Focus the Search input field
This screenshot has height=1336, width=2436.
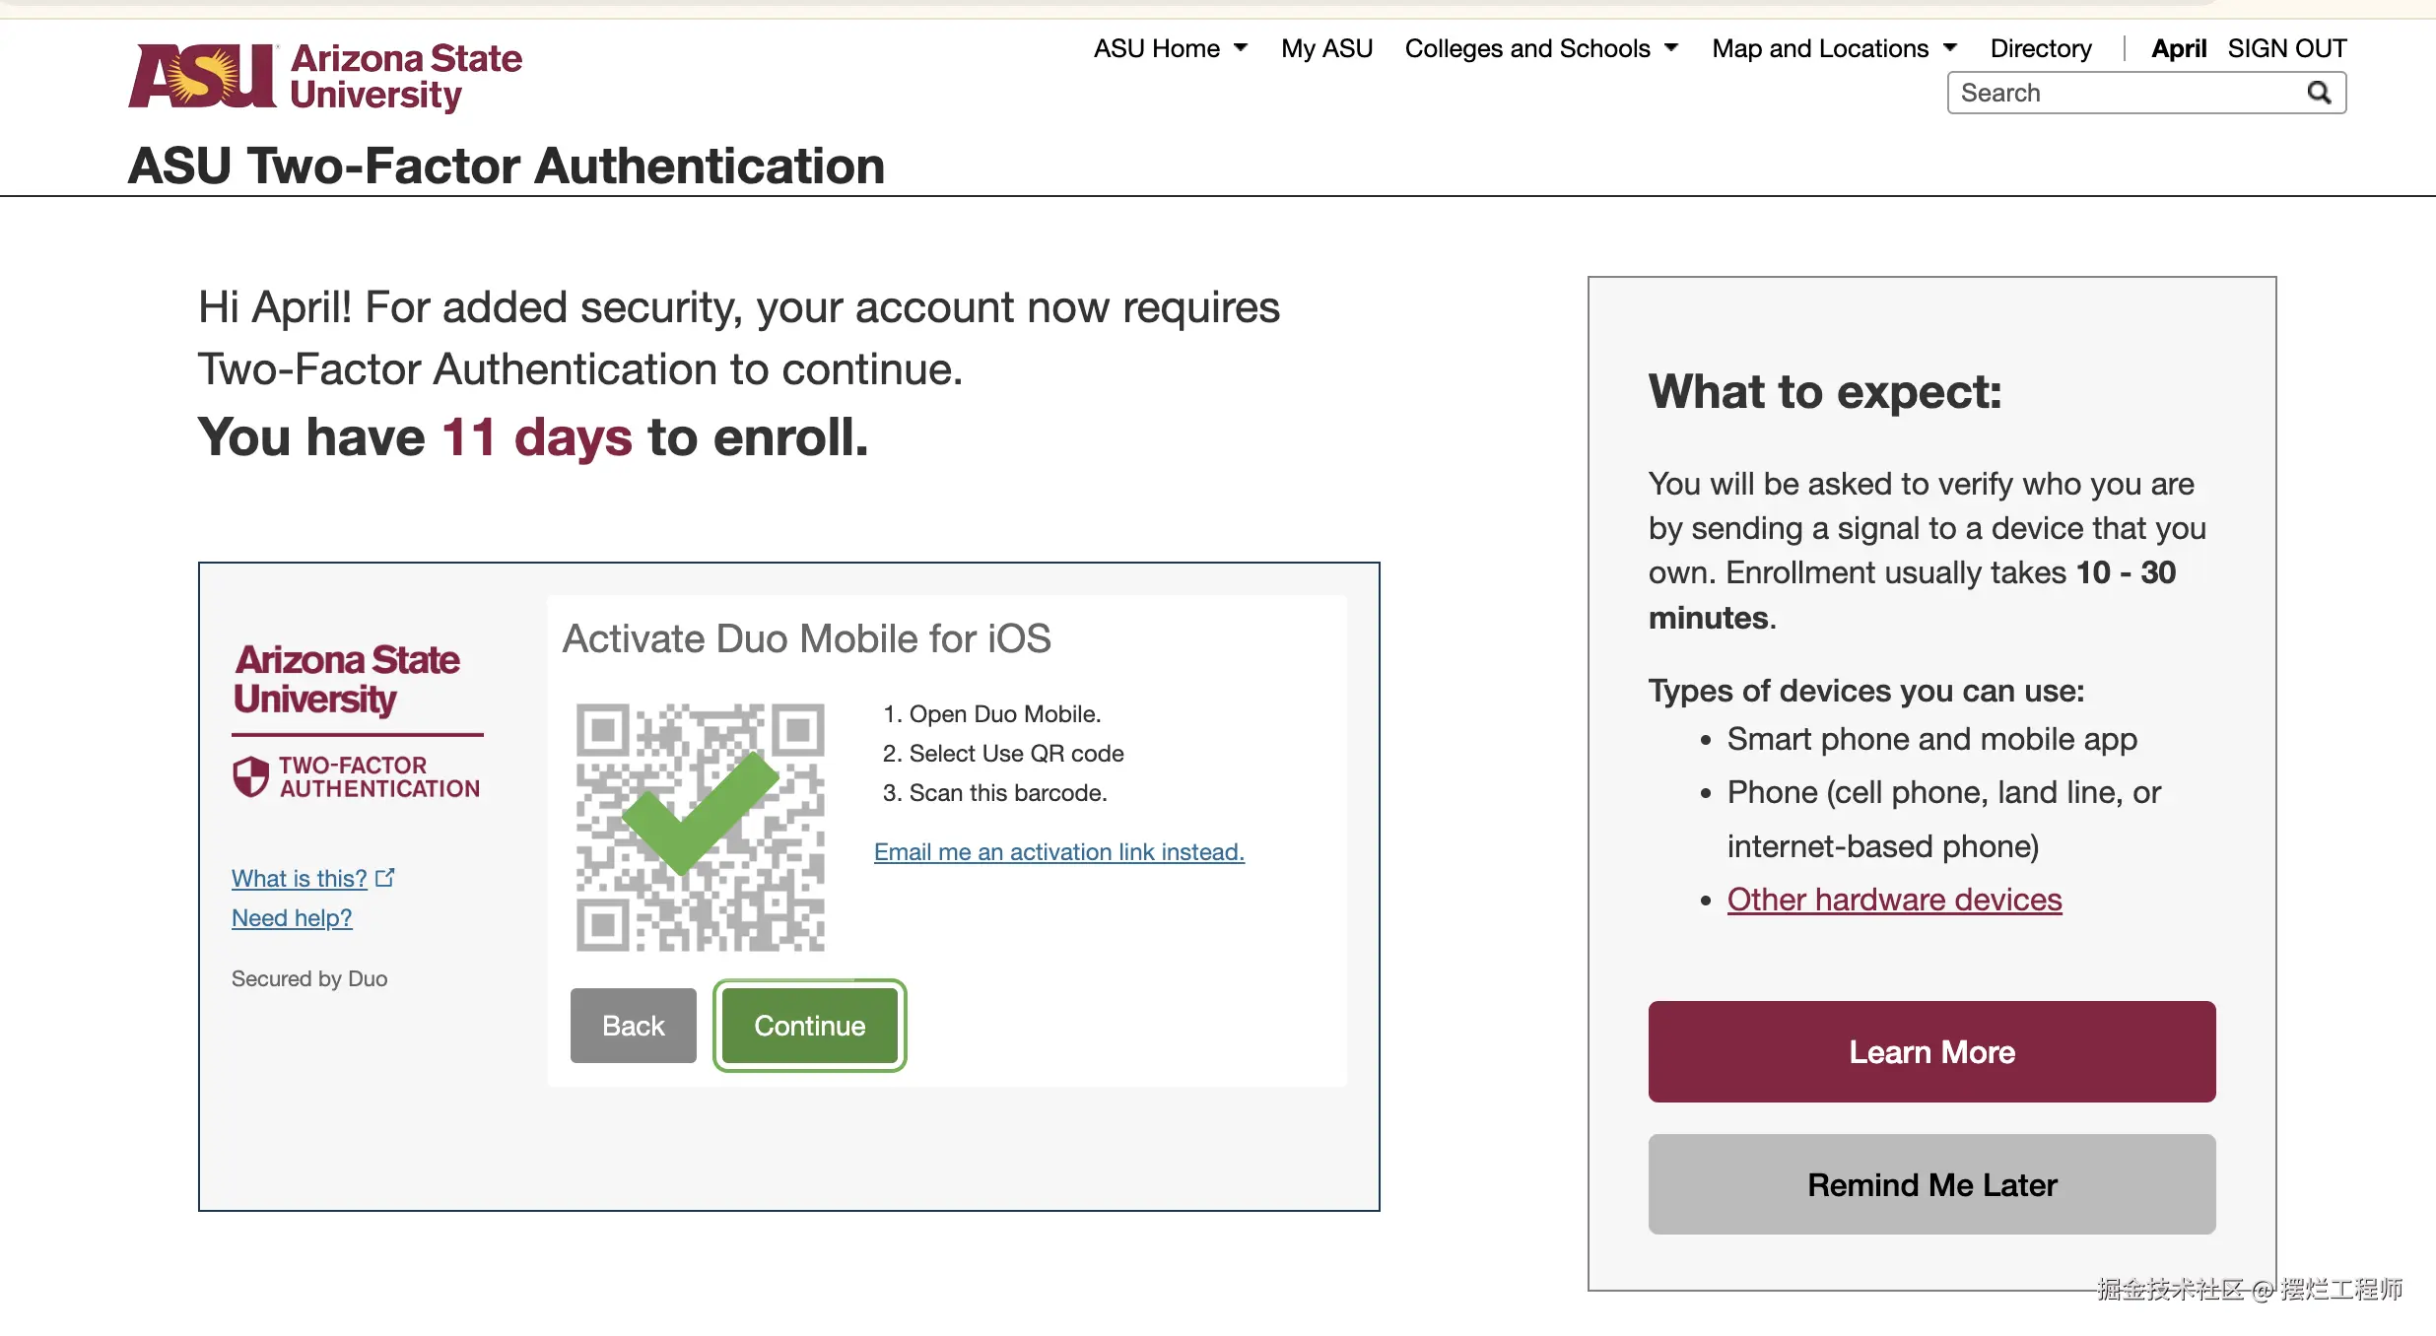pos(2119,93)
